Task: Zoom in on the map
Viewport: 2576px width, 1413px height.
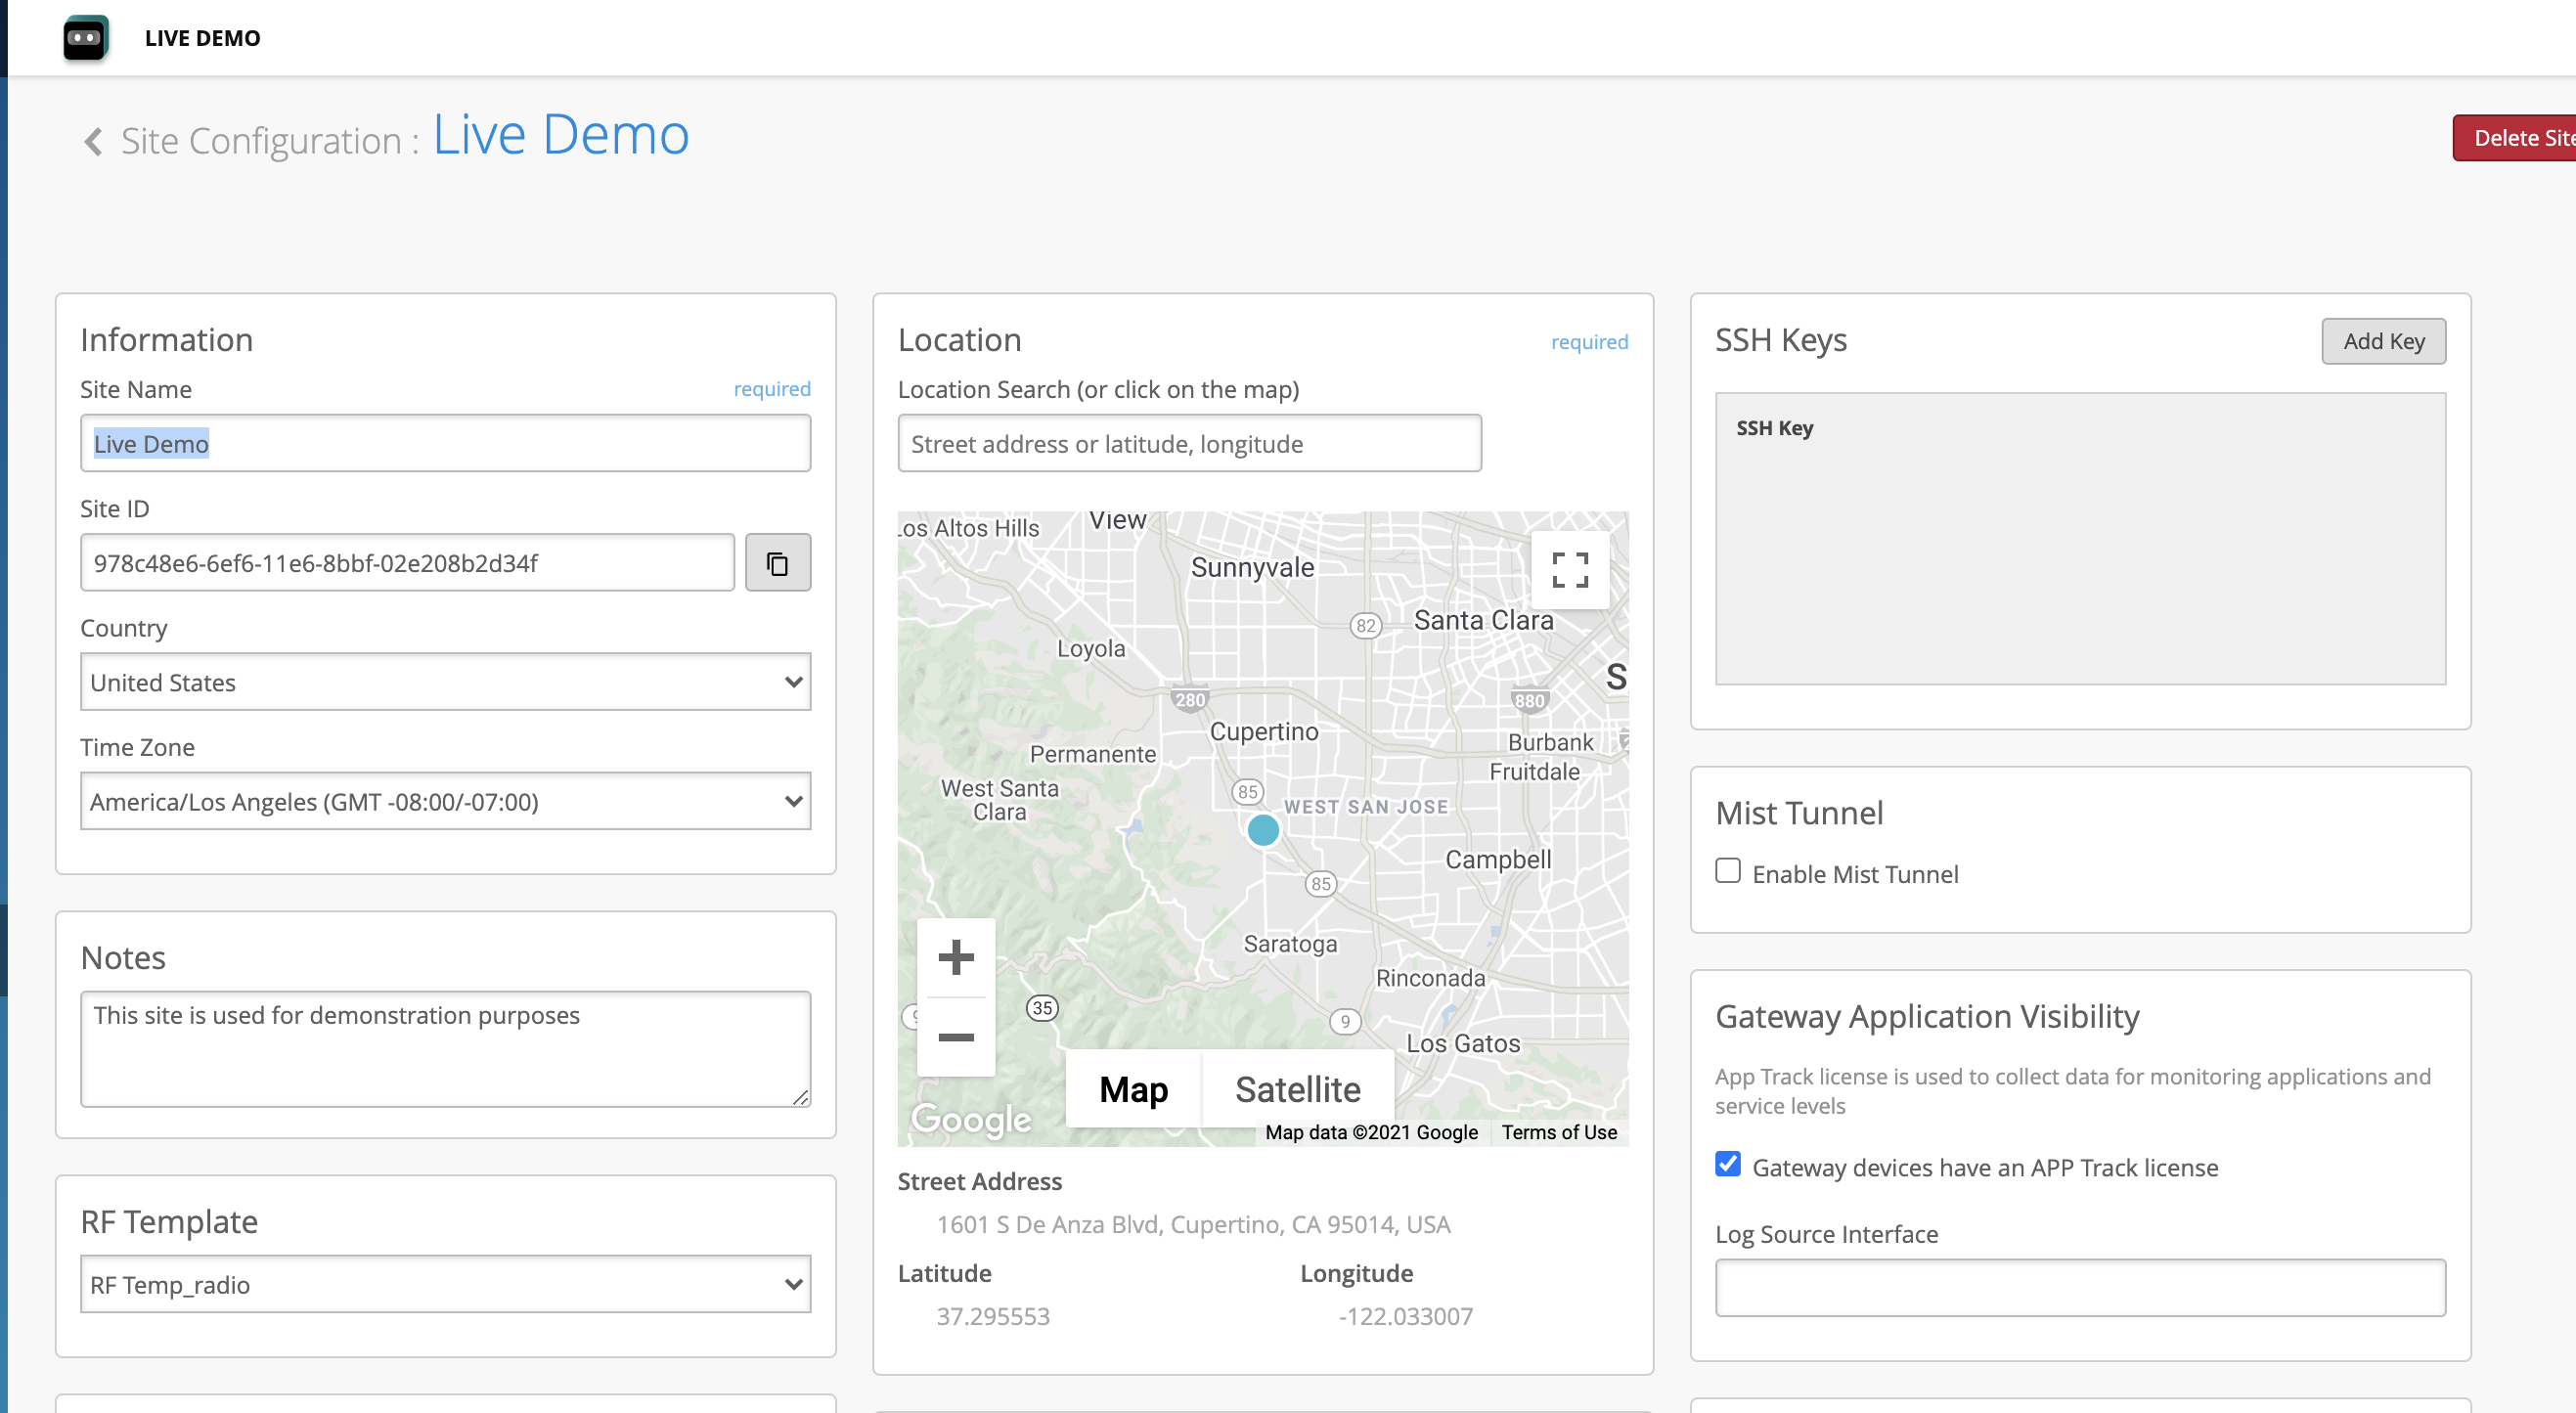Action: point(955,957)
